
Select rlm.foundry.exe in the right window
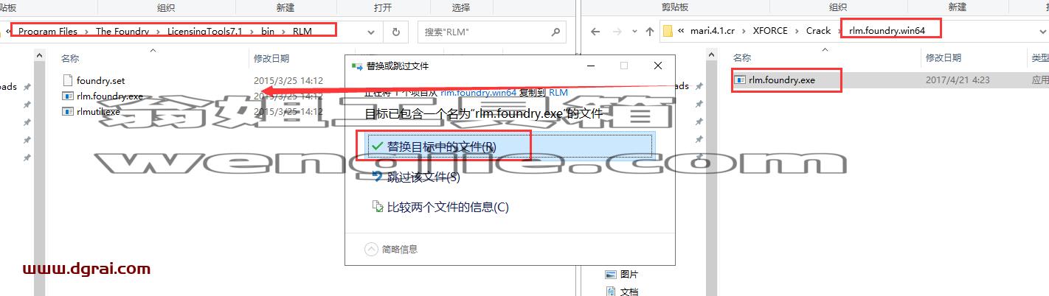click(x=781, y=80)
